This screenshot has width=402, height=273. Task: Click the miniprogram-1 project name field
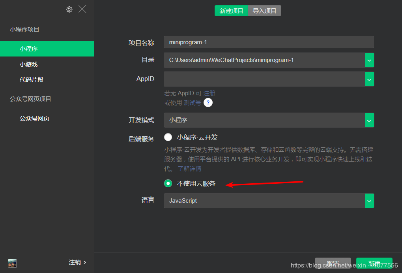tap(268, 42)
